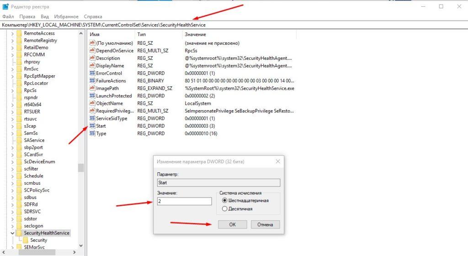Select the rhproxy tree key
The image size is (468, 256).
[x=32, y=62]
